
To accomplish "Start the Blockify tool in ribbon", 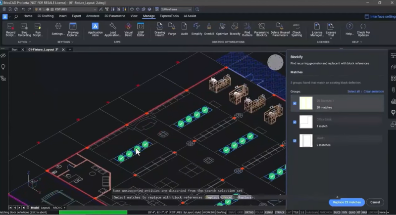I will click(x=235, y=27).
